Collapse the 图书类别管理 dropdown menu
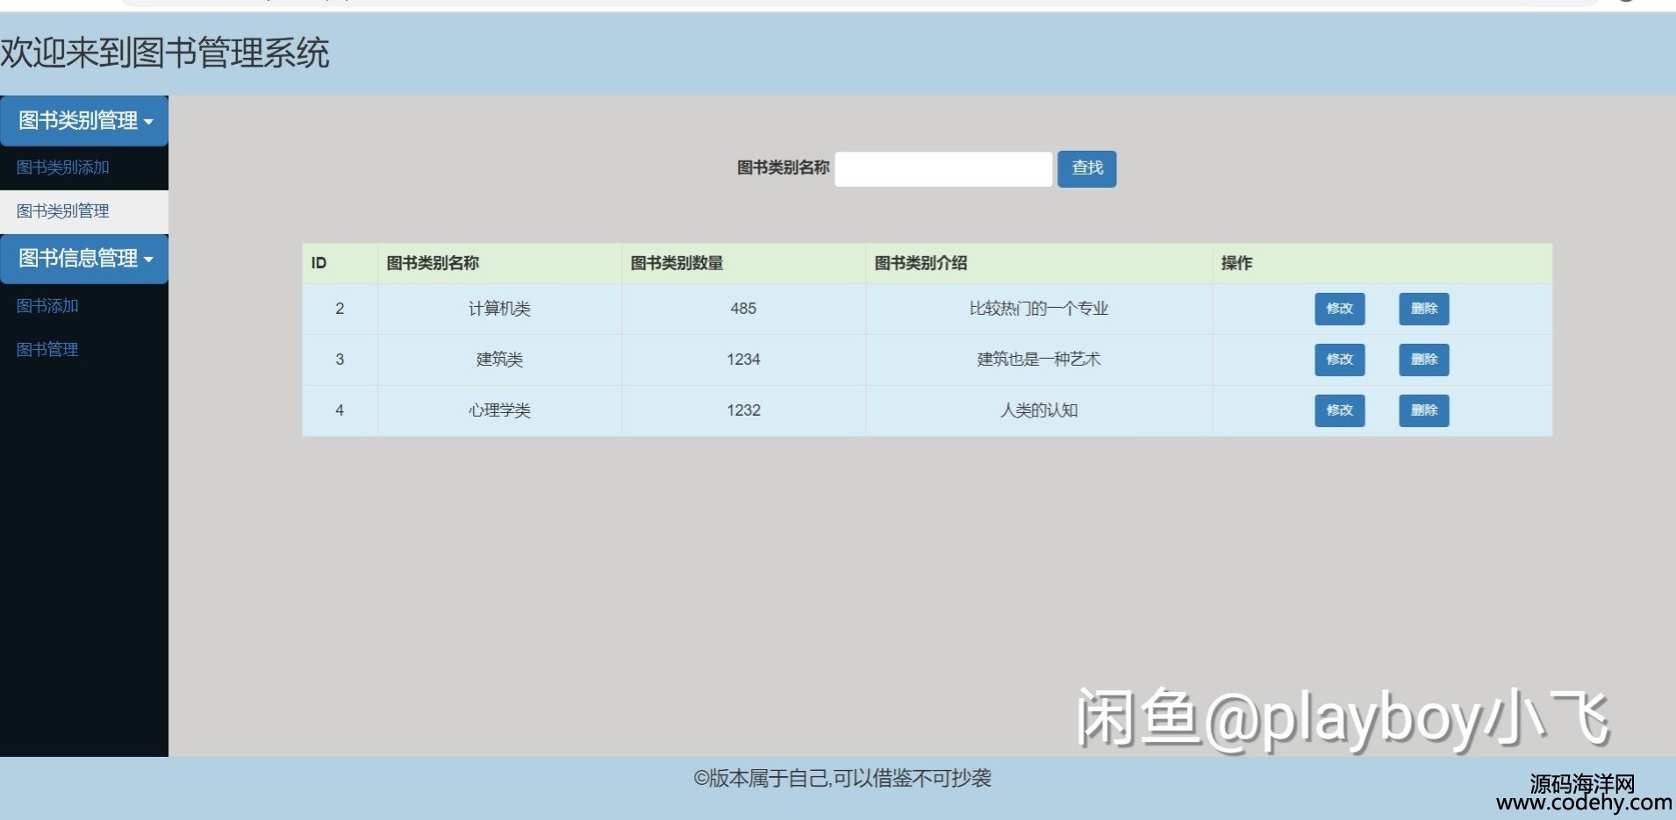 pyautogui.click(x=84, y=121)
